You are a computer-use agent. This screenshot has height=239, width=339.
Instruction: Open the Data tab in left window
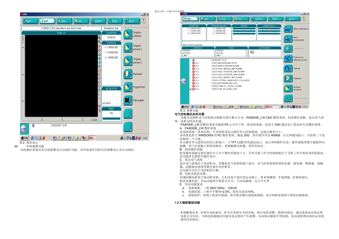(64, 21)
